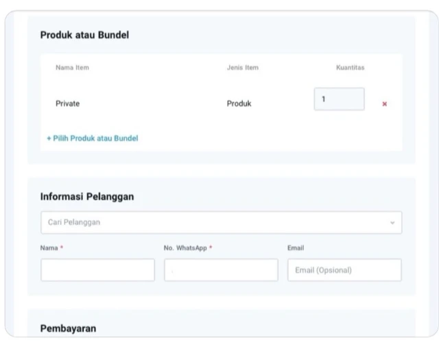
Task: Click '+ Pilih Produk atau Bundel' link
Action: point(93,139)
